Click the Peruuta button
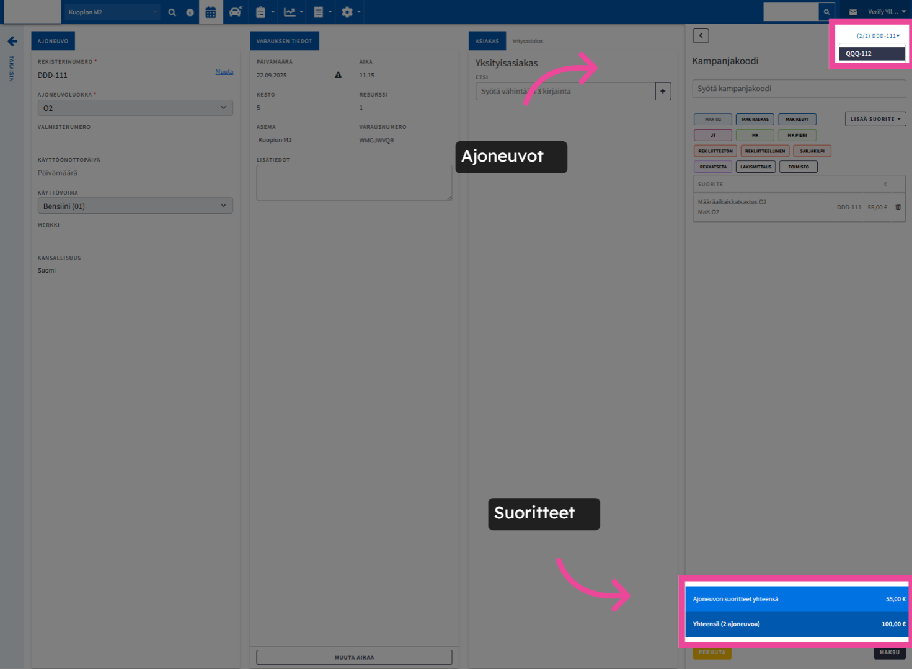This screenshot has width=912, height=669. click(x=712, y=652)
